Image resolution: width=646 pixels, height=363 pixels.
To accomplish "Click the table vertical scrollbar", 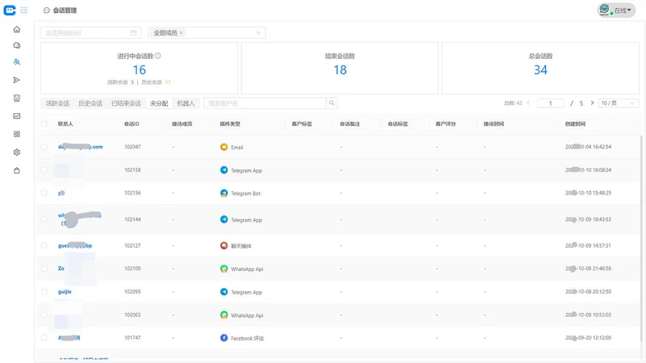I will tap(641, 238).
